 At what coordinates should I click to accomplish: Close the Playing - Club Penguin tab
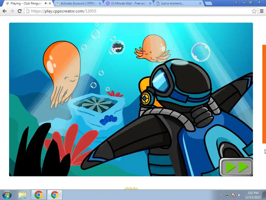coord(50,3)
